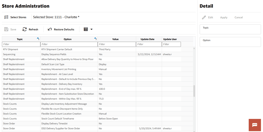Viewport: 263px width, 132px height.
Task: Click the Option field in Detail panel
Action: pos(230,42)
